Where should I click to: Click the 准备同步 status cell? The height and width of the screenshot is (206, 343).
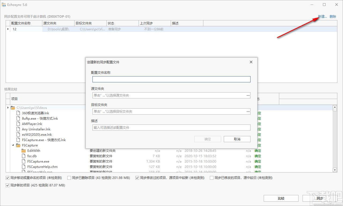[122, 29]
